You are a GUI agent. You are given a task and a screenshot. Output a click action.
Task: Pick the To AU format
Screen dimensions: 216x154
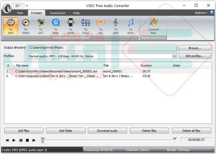[101, 26]
